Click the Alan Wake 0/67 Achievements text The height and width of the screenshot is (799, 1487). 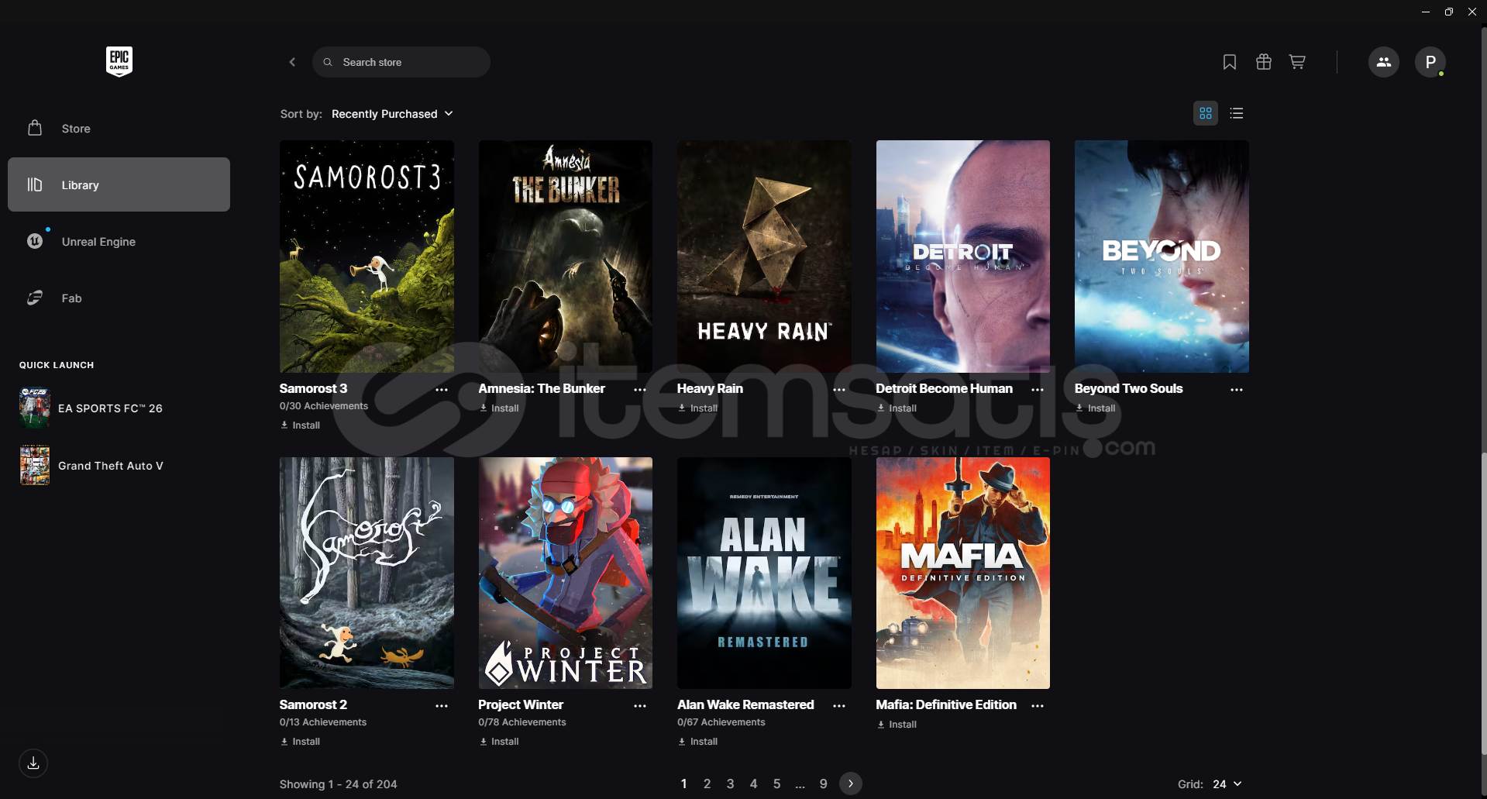[x=721, y=722]
